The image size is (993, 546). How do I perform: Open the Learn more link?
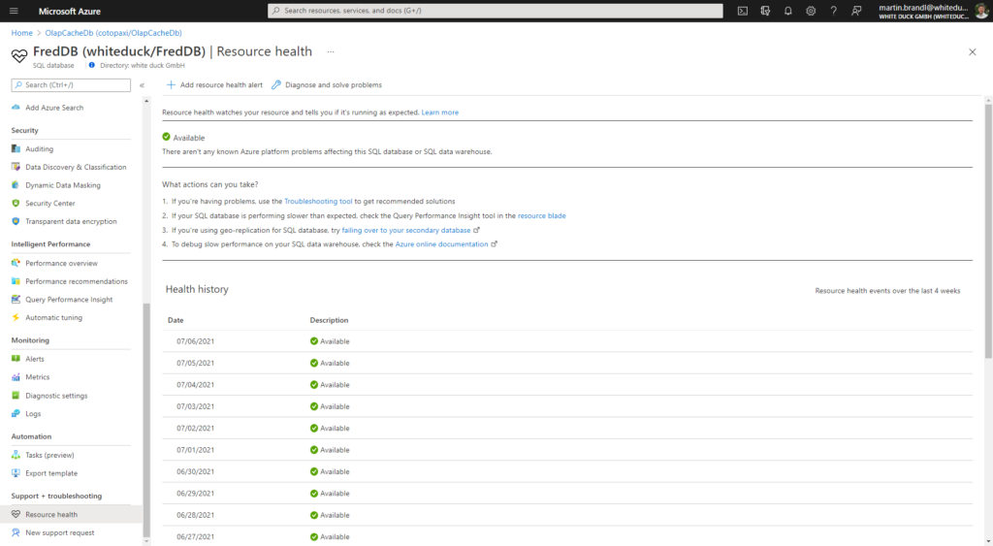440,112
